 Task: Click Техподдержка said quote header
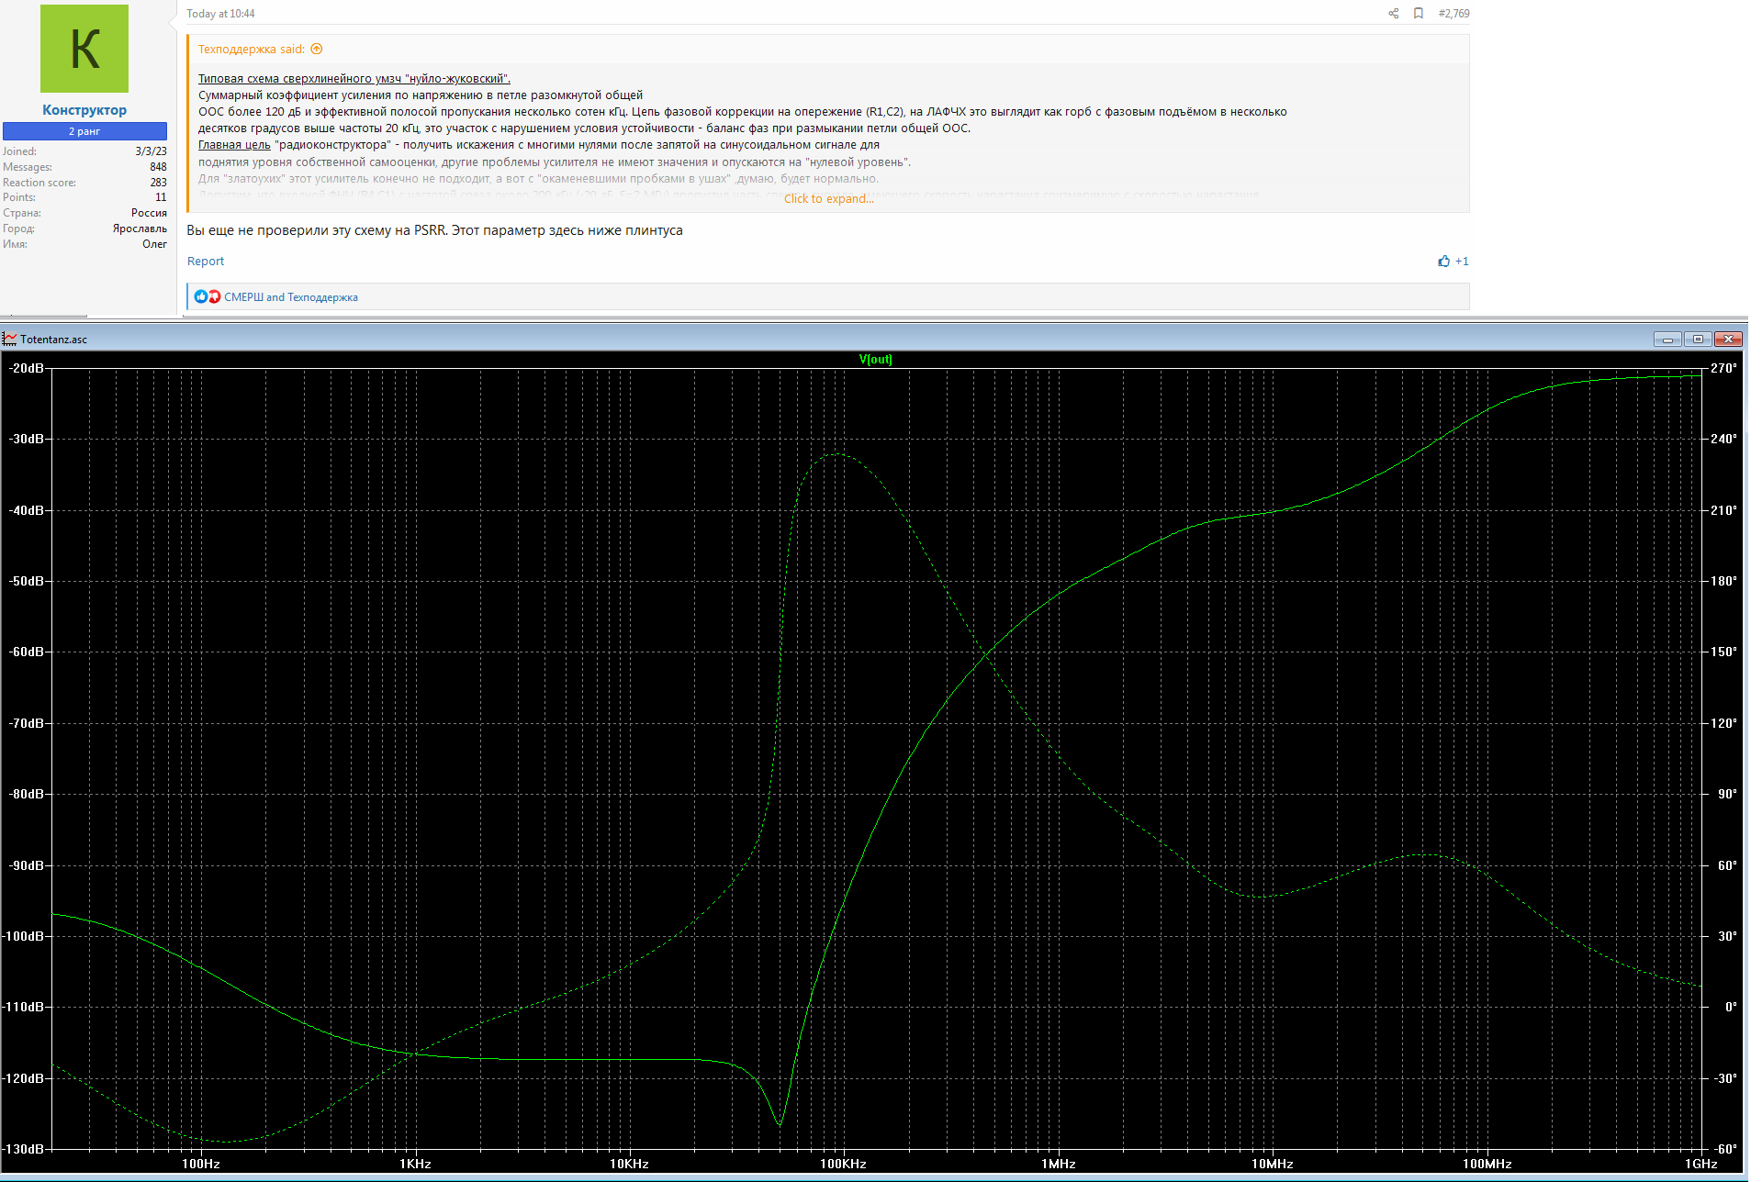tap(252, 50)
